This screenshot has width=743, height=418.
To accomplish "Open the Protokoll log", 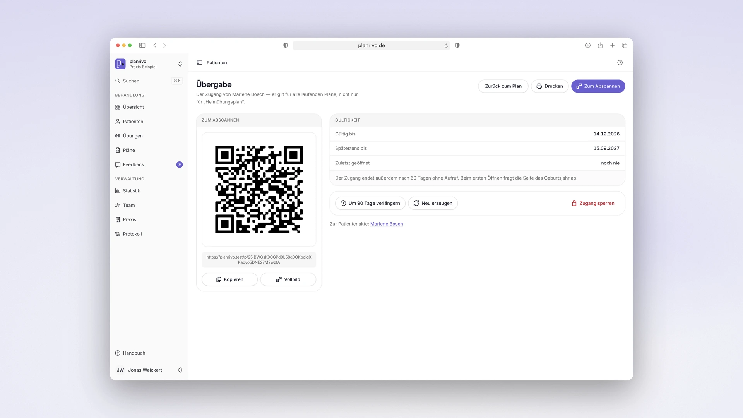I will [149, 234].
